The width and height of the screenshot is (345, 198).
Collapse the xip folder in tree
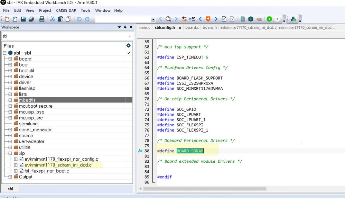[x=10, y=153]
